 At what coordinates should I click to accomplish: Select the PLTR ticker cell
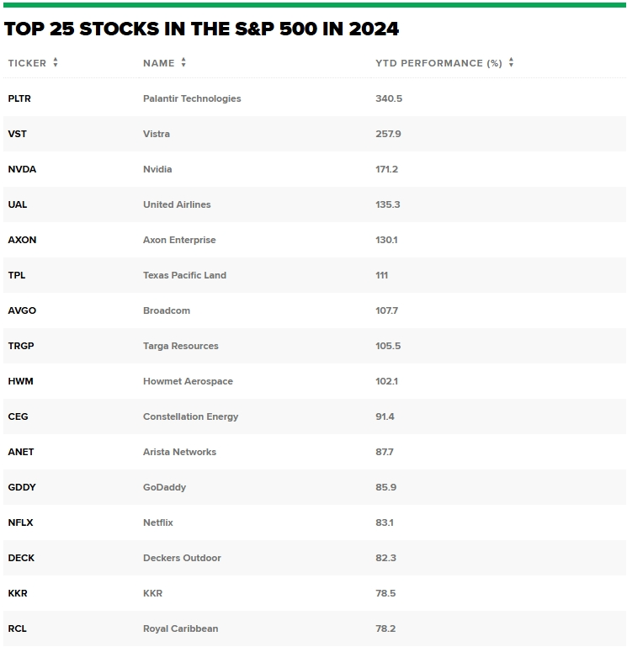click(x=19, y=98)
